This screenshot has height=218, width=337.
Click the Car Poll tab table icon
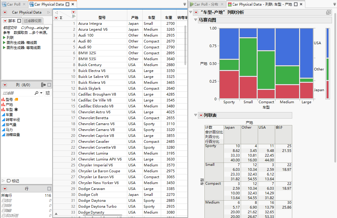[x=4, y=4]
